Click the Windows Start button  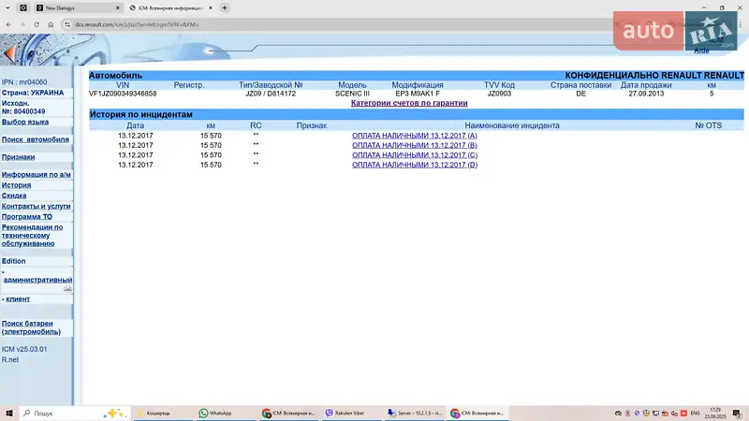pos(9,413)
